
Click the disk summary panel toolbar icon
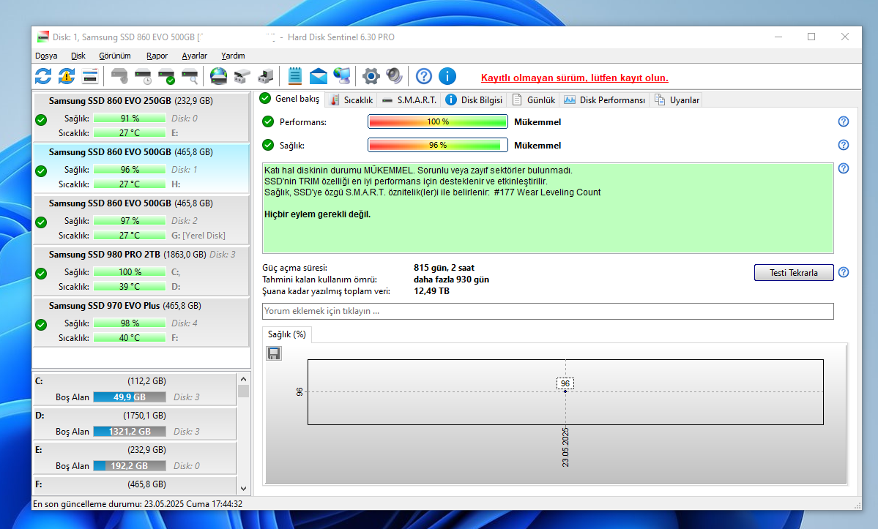[x=90, y=76]
